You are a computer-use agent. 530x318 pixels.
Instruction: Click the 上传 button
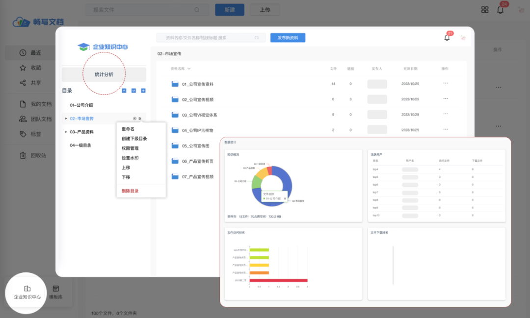pos(265,10)
